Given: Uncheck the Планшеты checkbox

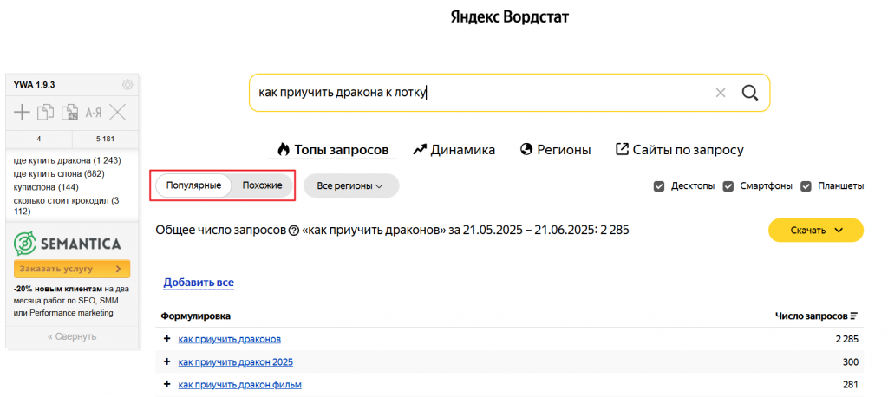Looking at the screenshot, I should point(806,185).
